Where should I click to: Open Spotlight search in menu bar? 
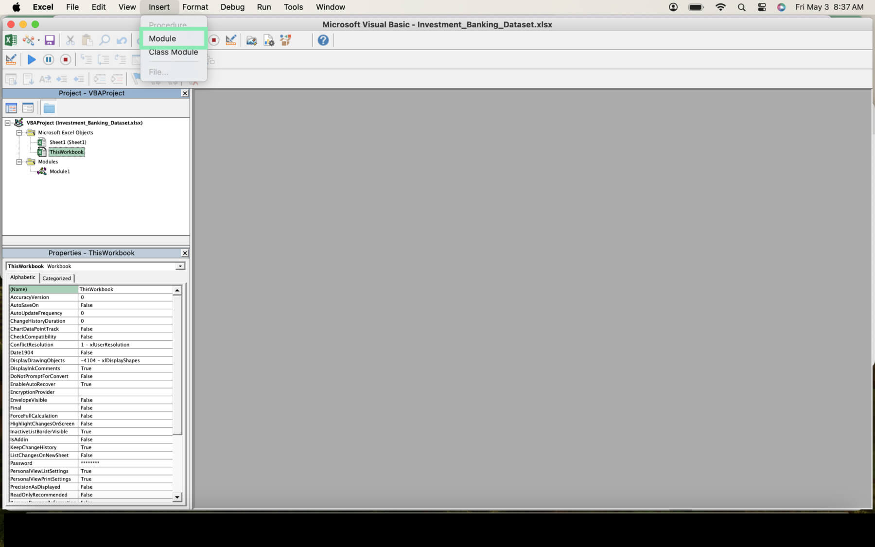[741, 7]
